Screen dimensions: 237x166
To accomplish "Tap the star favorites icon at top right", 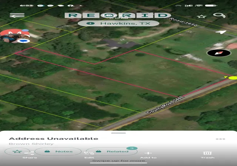I will [201, 17].
